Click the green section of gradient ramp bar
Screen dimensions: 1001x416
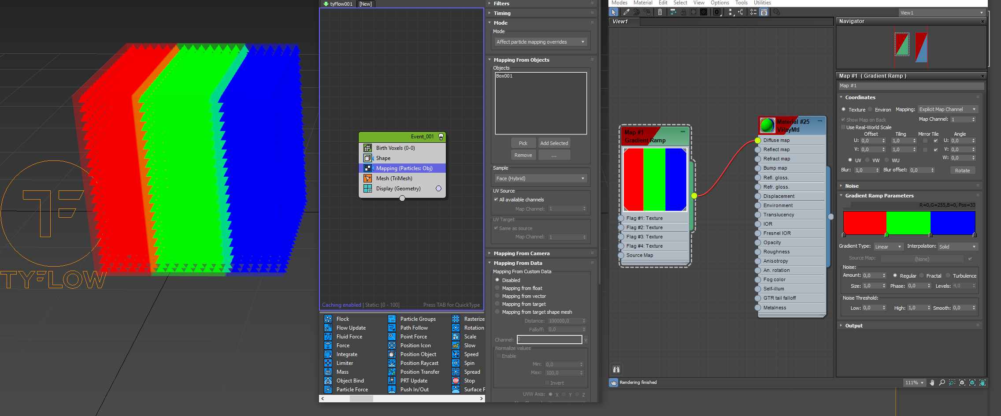(908, 223)
